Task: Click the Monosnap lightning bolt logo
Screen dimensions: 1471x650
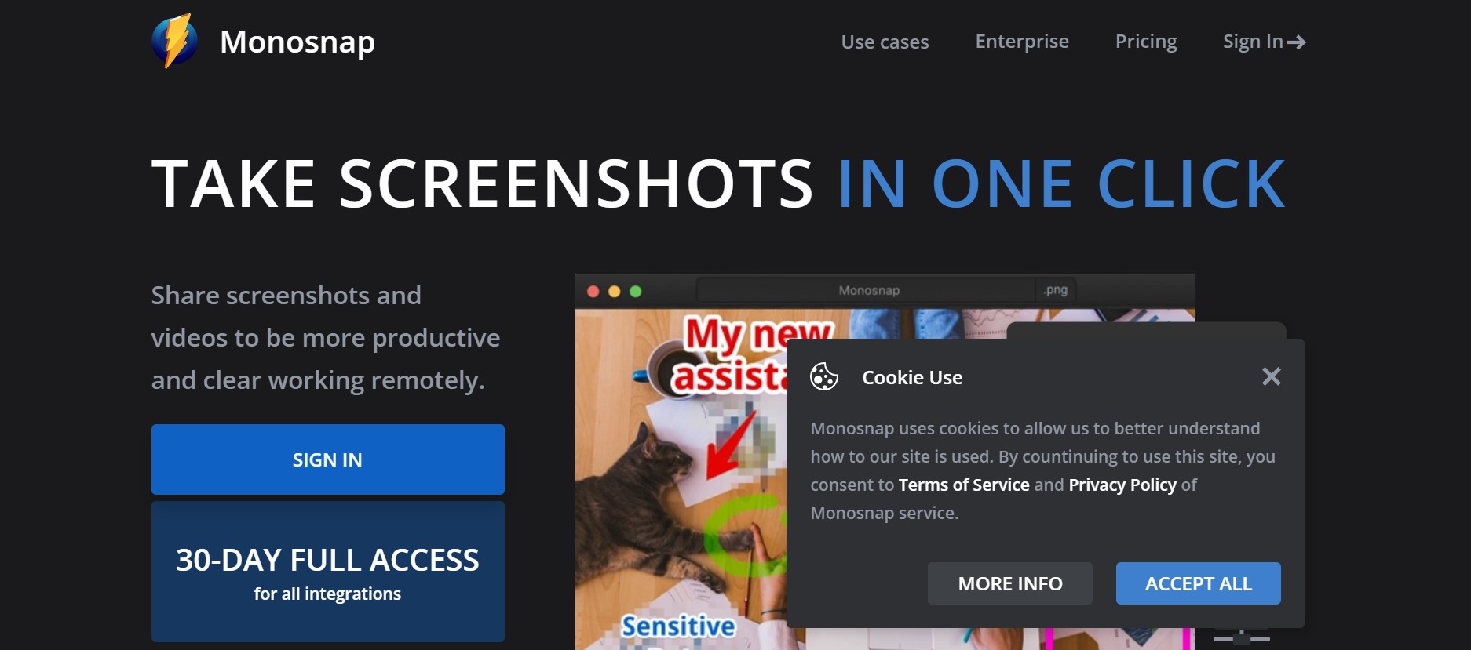Action: pyautogui.click(x=174, y=41)
